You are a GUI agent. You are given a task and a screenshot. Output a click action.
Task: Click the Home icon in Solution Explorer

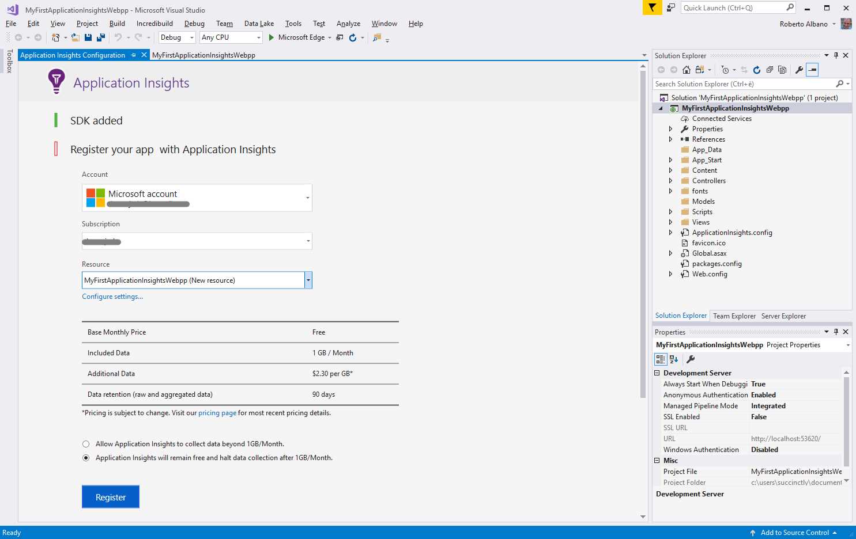point(687,70)
